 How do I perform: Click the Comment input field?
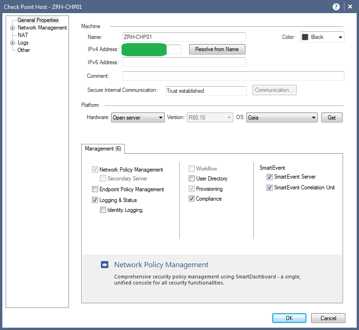tap(233, 76)
